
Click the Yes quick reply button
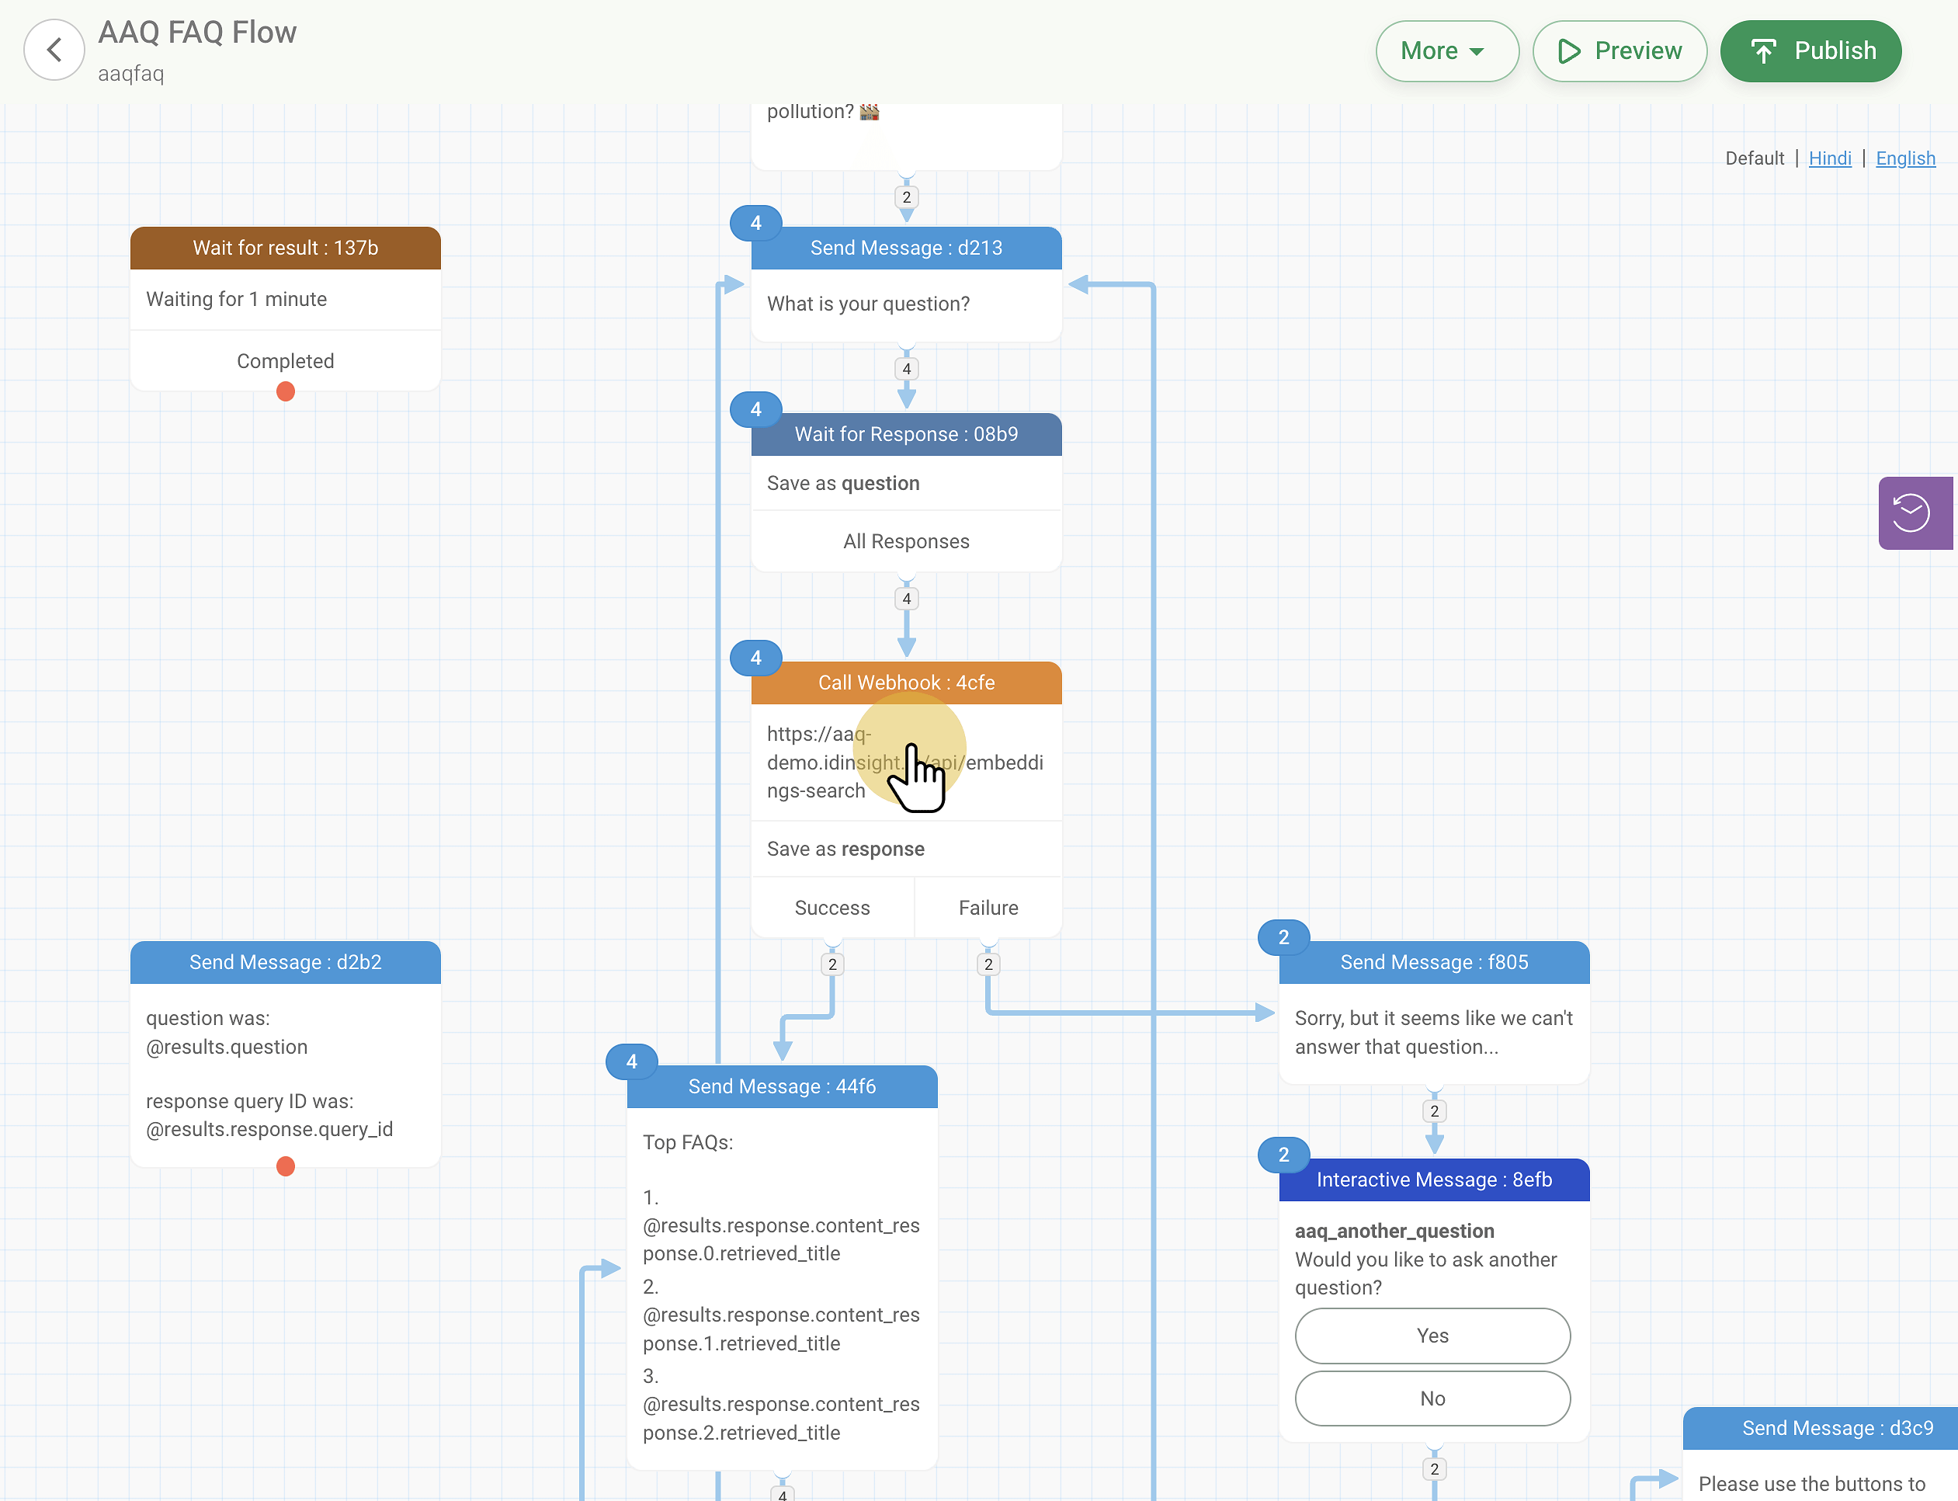[1432, 1336]
